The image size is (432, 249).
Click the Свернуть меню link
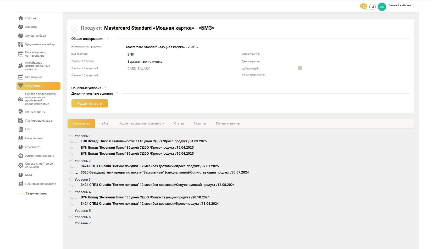click(37, 194)
